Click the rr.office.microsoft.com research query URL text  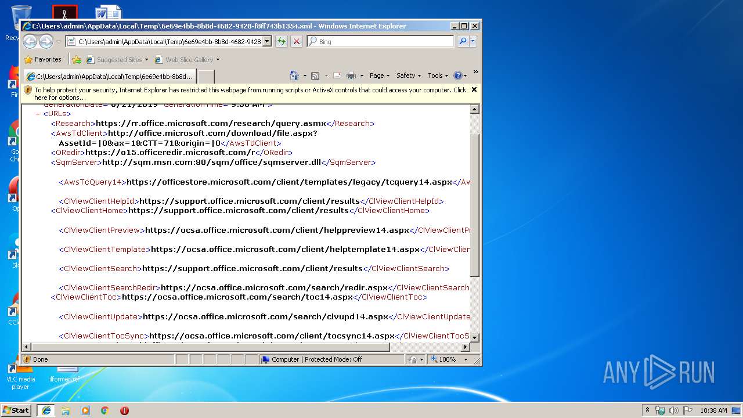pyautogui.click(x=211, y=123)
